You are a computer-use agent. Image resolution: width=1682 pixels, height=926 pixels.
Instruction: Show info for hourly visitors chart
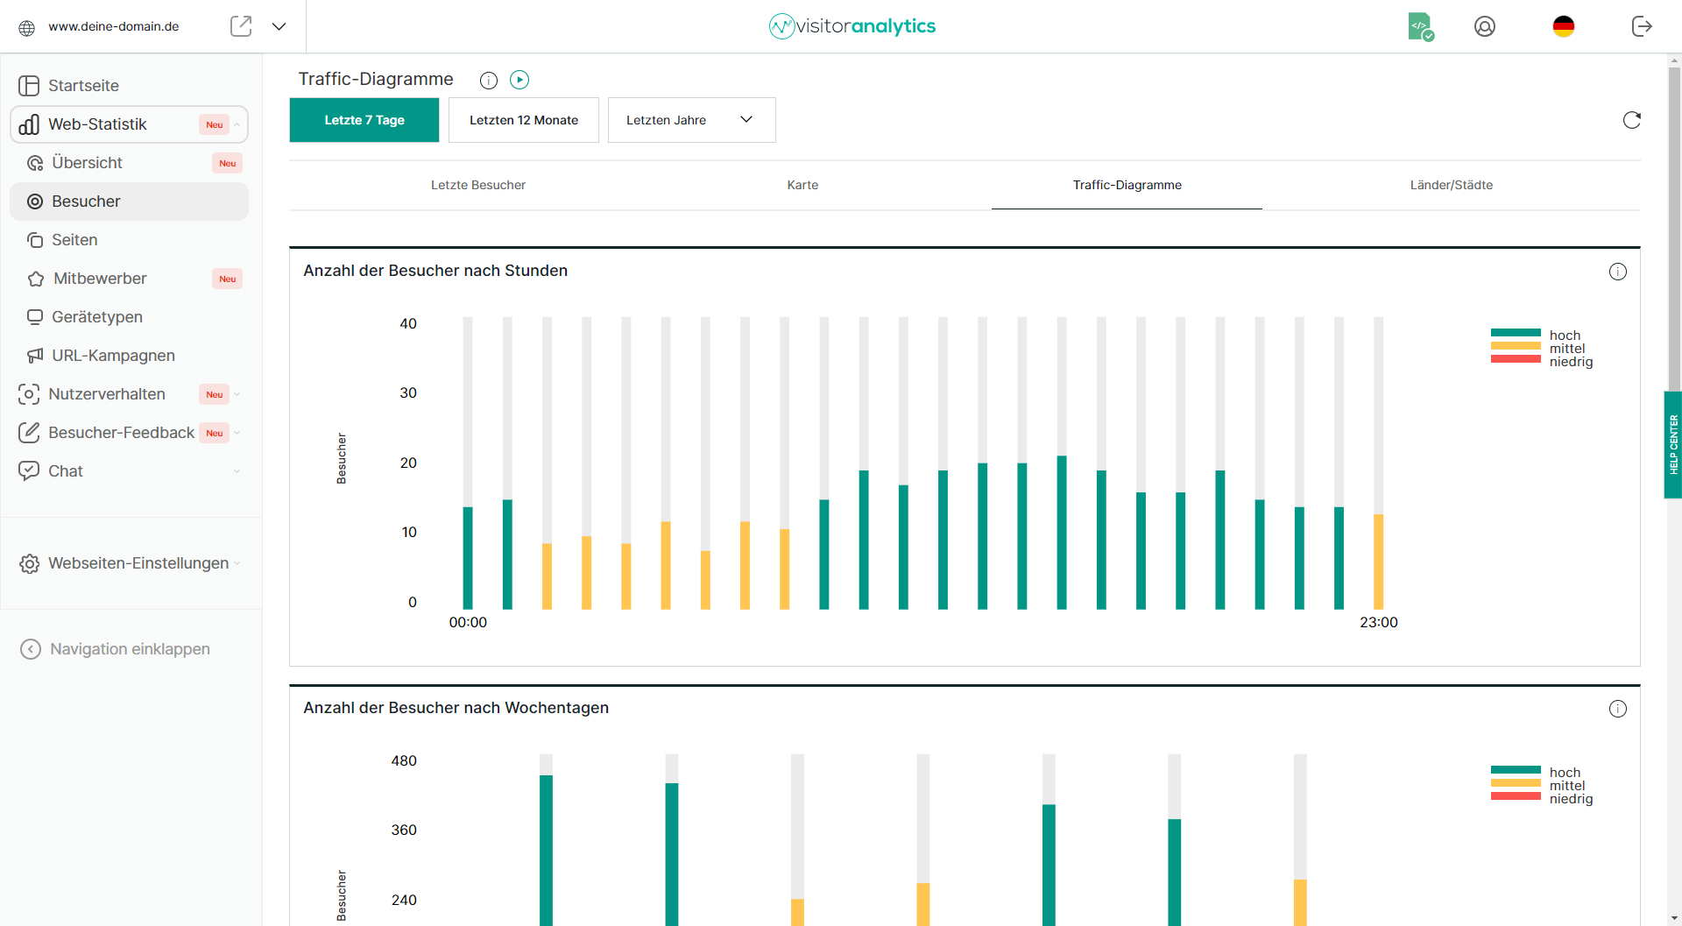1617,272
